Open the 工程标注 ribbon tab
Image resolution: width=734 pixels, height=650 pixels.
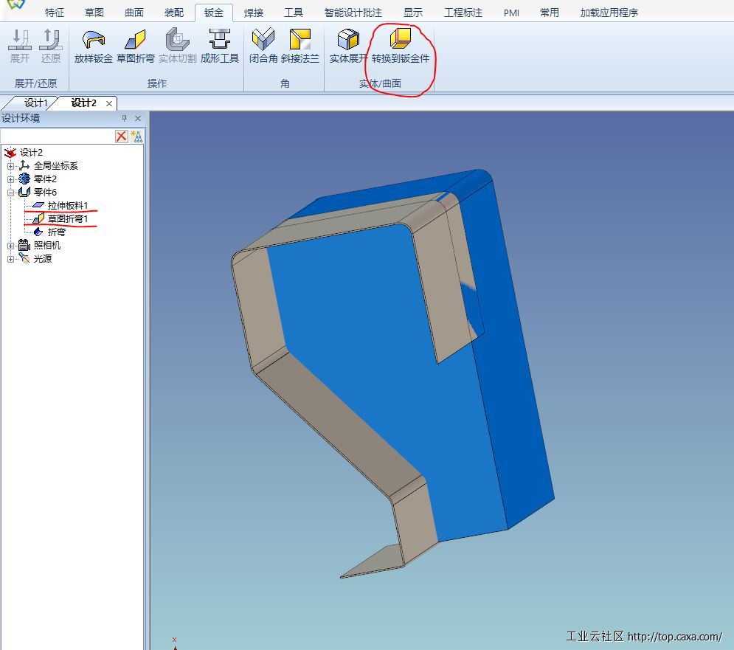coord(463,13)
